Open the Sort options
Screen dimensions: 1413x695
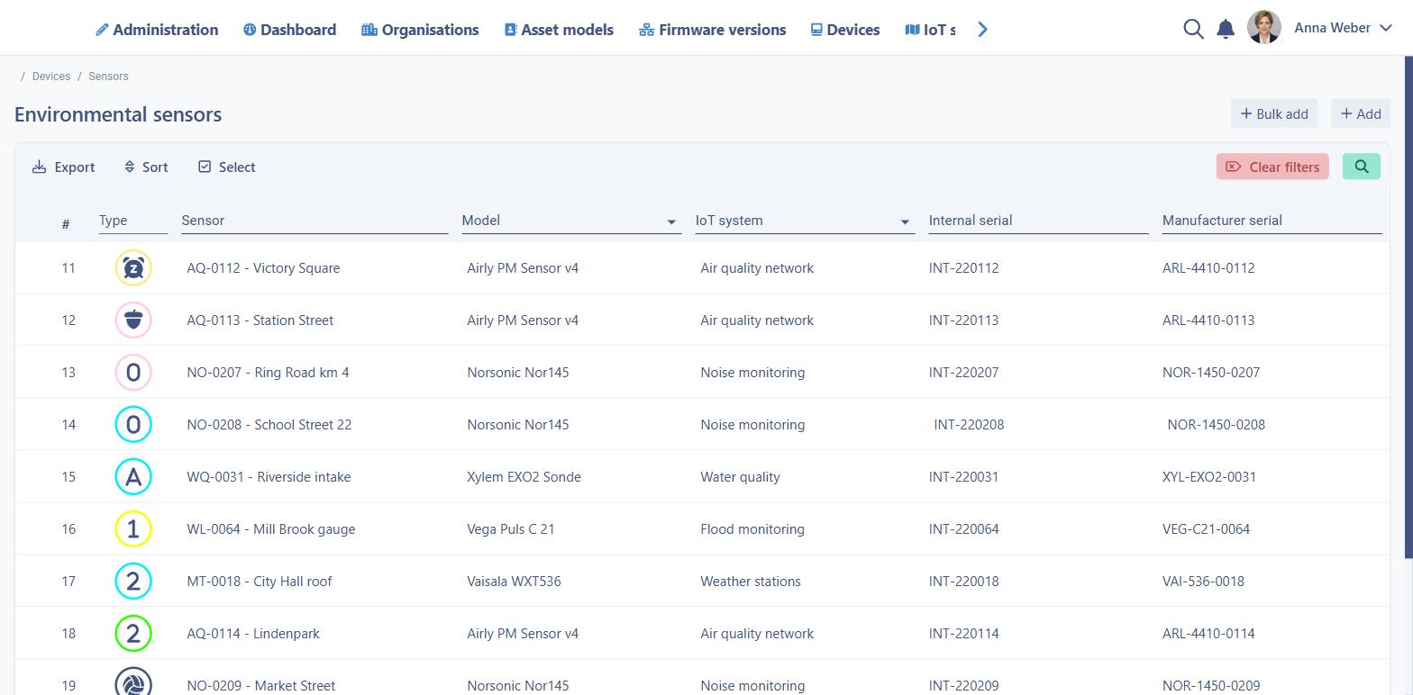point(146,167)
